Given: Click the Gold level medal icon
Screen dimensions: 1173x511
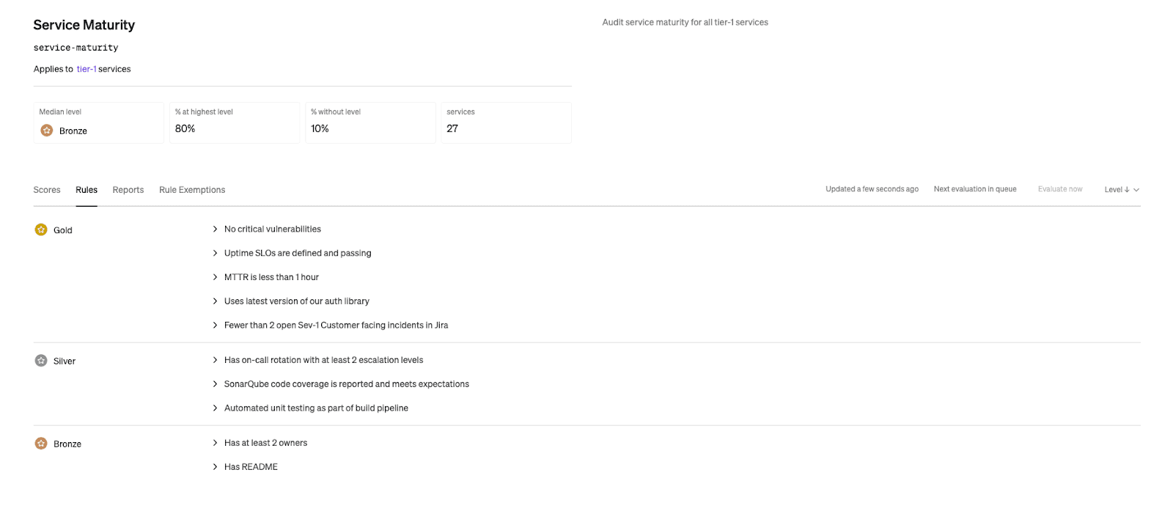Looking at the screenshot, I should coord(41,229).
